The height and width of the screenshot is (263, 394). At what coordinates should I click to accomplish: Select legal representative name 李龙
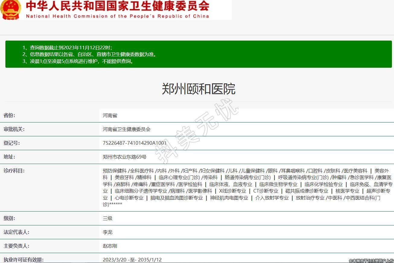point(108,232)
